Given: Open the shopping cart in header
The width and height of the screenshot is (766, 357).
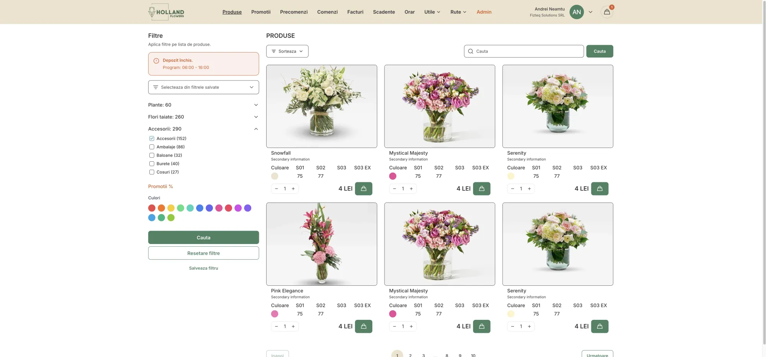Looking at the screenshot, I should (x=607, y=12).
